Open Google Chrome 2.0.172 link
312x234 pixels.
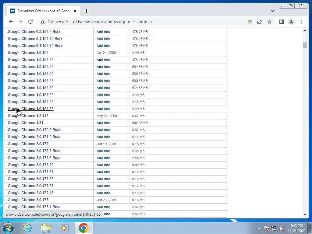(x=28, y=144)
